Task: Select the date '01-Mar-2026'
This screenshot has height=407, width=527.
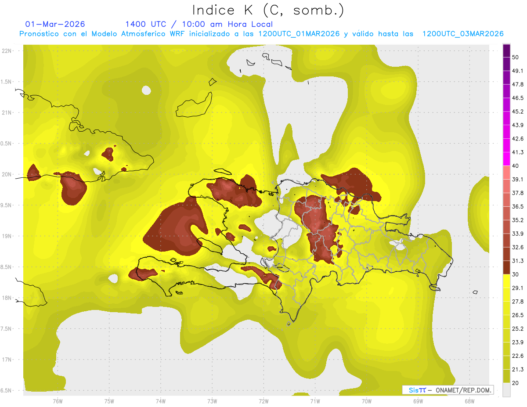Action: click(55, 24)
